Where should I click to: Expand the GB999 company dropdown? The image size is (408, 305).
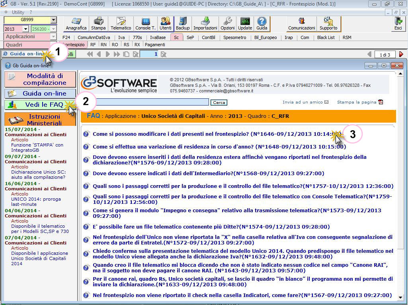pos(54,20)
